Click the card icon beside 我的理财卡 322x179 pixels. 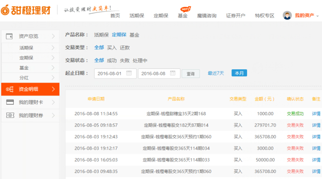10,102
